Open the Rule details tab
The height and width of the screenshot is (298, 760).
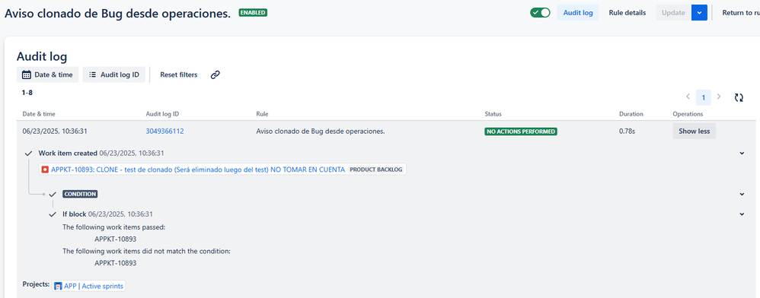coord(627,13)
